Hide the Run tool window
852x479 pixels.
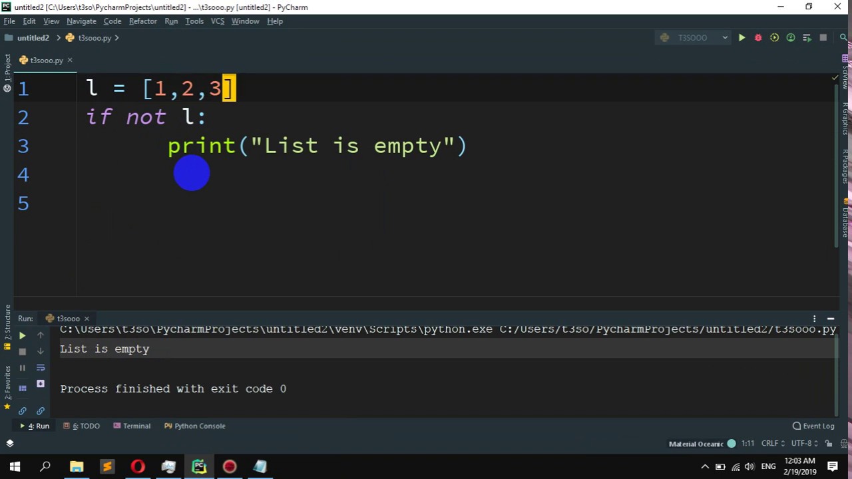(831, 319)
